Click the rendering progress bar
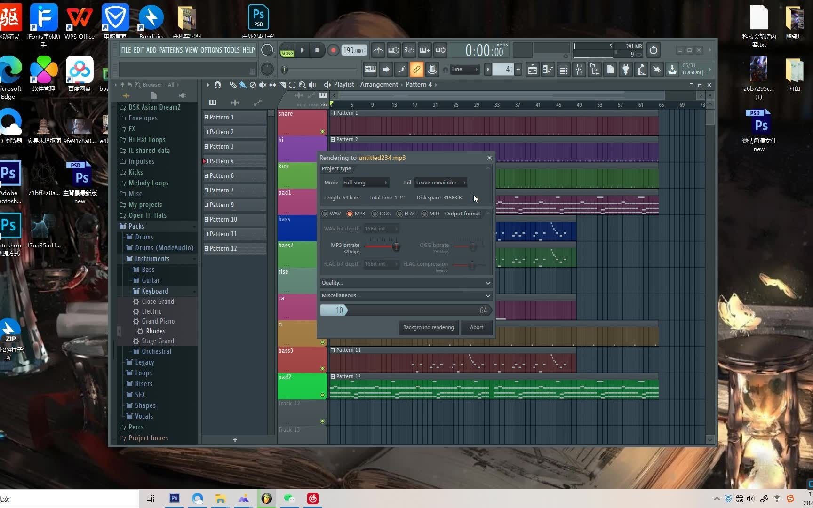Viewport: 813px width, 508px height. coord(406,310)
